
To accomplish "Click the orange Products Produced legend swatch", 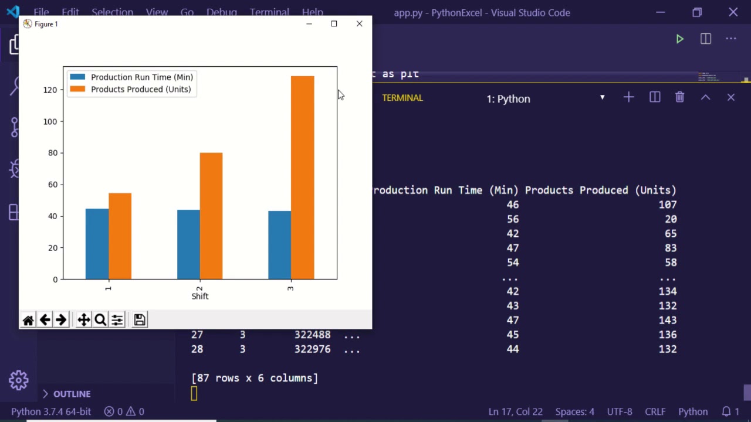I will tap(77, 89).
